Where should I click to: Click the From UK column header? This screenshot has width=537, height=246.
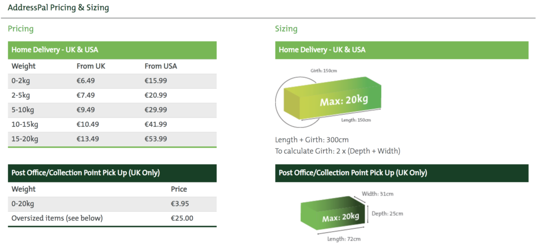[91, 66]
